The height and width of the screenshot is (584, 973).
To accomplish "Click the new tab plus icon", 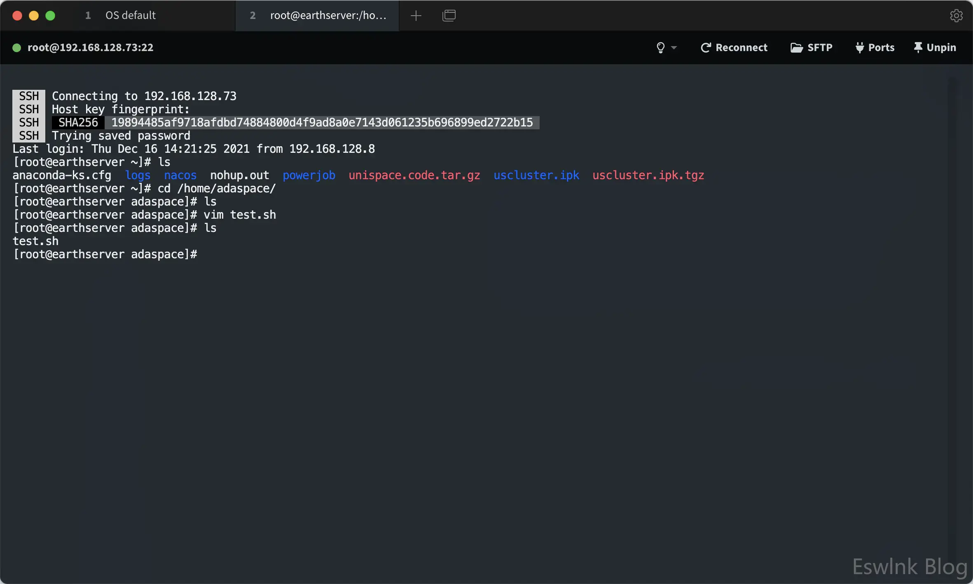I will click(x=416, y=16).
